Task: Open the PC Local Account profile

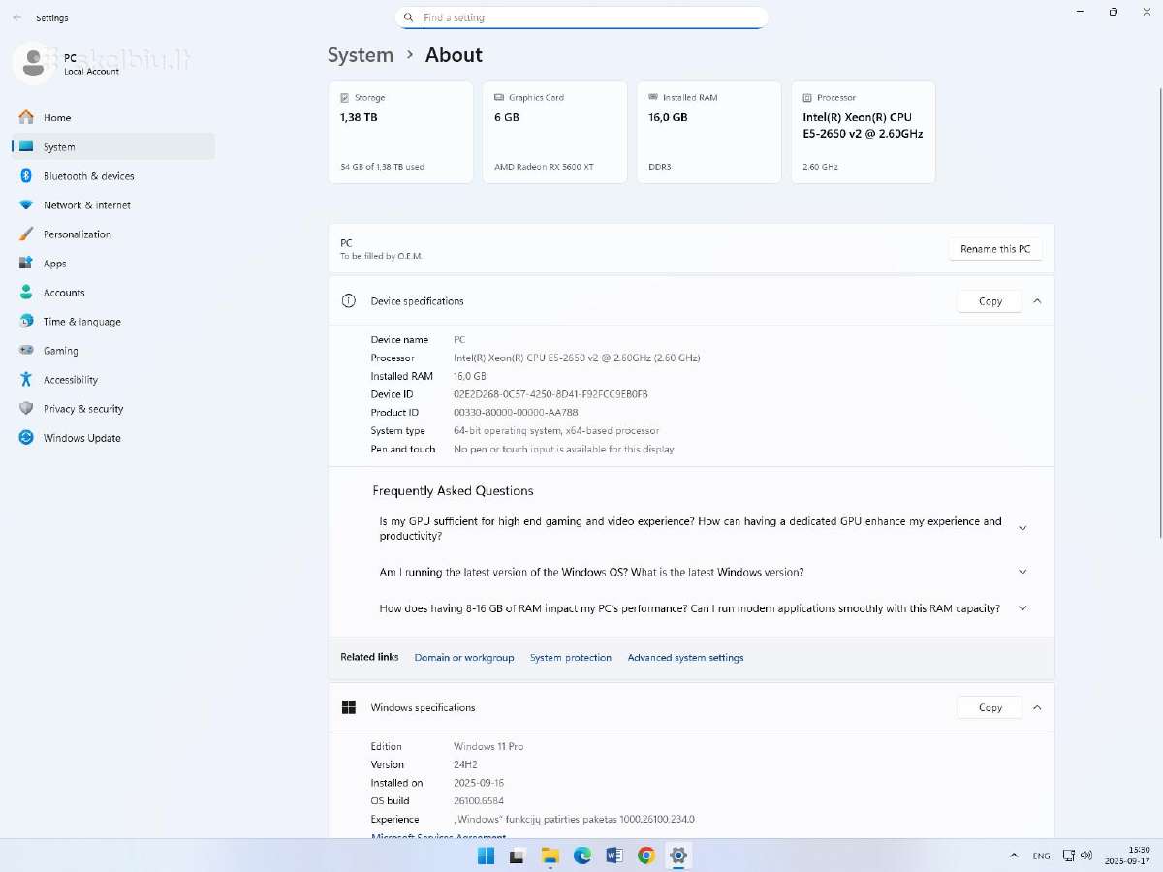Action: click(68, 63)
